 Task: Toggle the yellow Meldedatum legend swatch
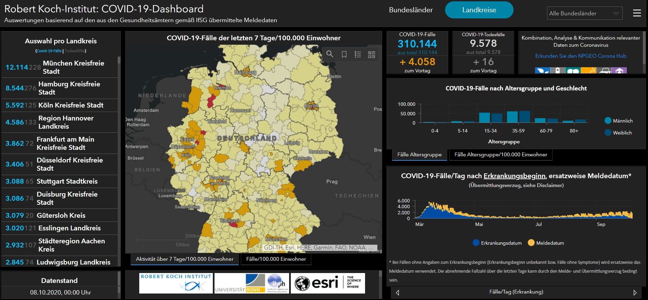click(531, 243)
